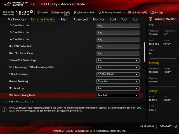179x134 pixels.
Task: Click the EZ Tuning Wizard lightbulb icon
Action: (x=100, y=12)
